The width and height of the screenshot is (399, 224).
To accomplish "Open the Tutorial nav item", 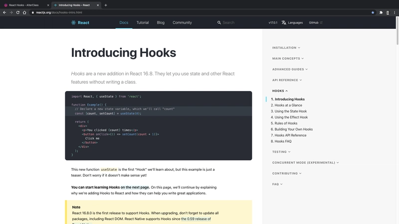I will point(143,22).
